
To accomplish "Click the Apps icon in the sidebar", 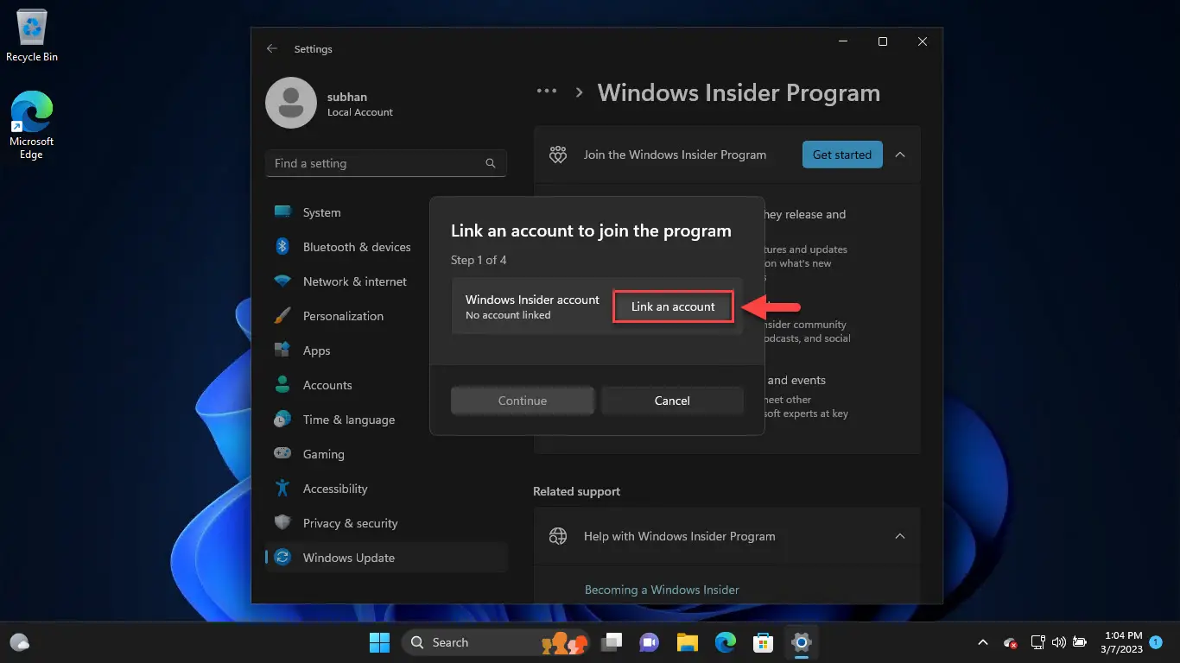I will 282,350.
